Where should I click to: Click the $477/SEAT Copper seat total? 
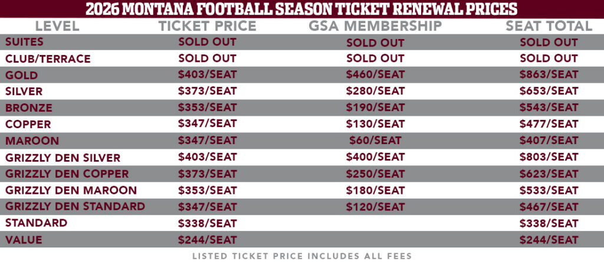[549, 124]
